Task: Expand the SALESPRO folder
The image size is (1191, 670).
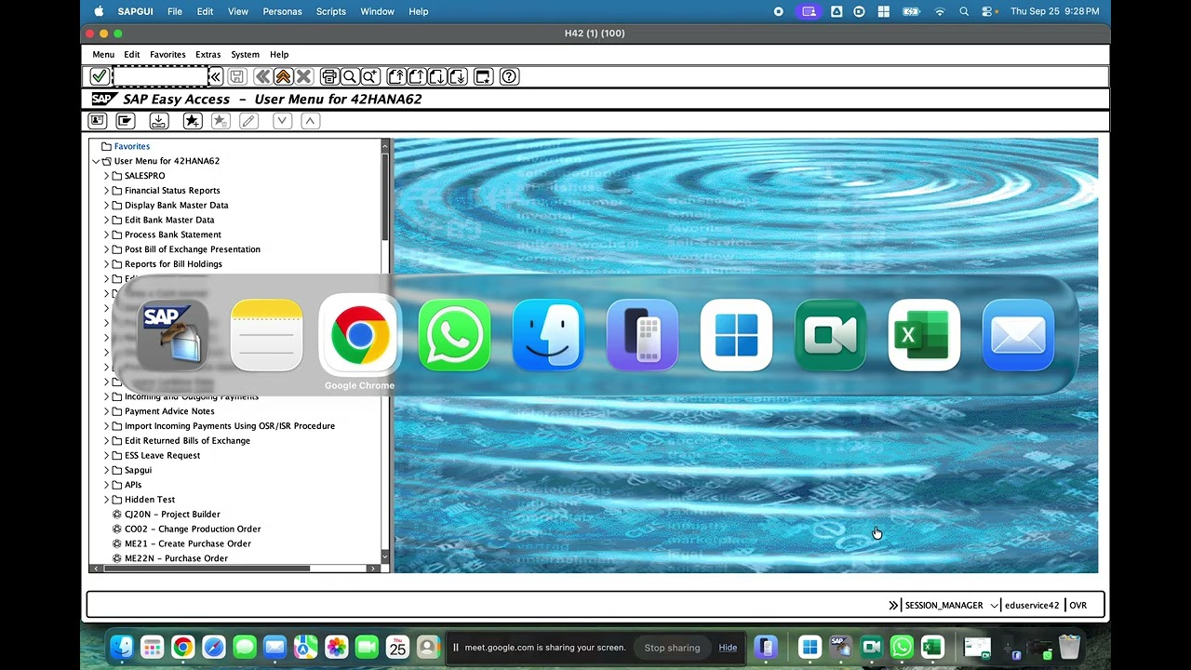Action: (106, 176)
